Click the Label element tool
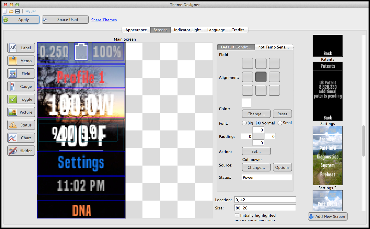Screen dimensions: 370x229 point(21,48)
